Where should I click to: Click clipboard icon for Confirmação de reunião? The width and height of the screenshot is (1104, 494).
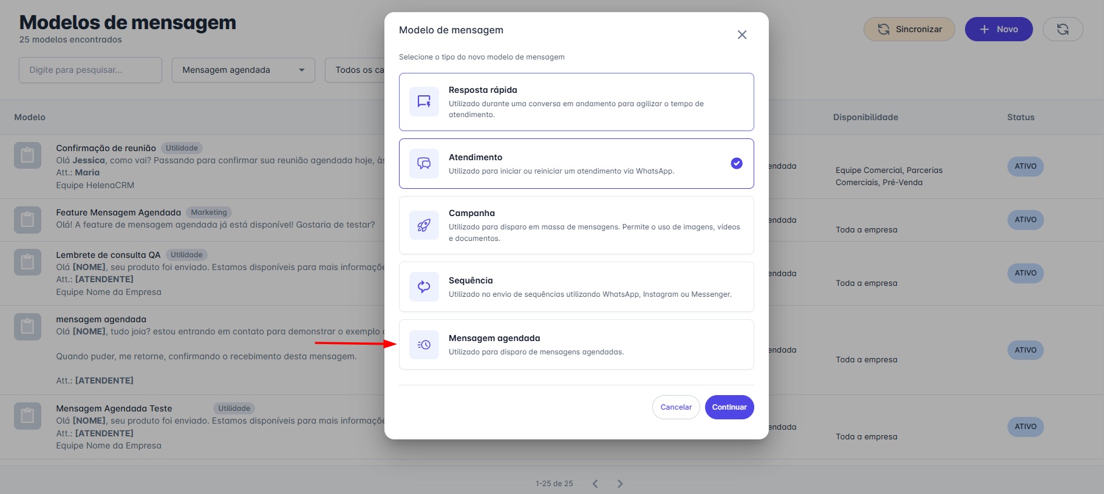point(27,155)
